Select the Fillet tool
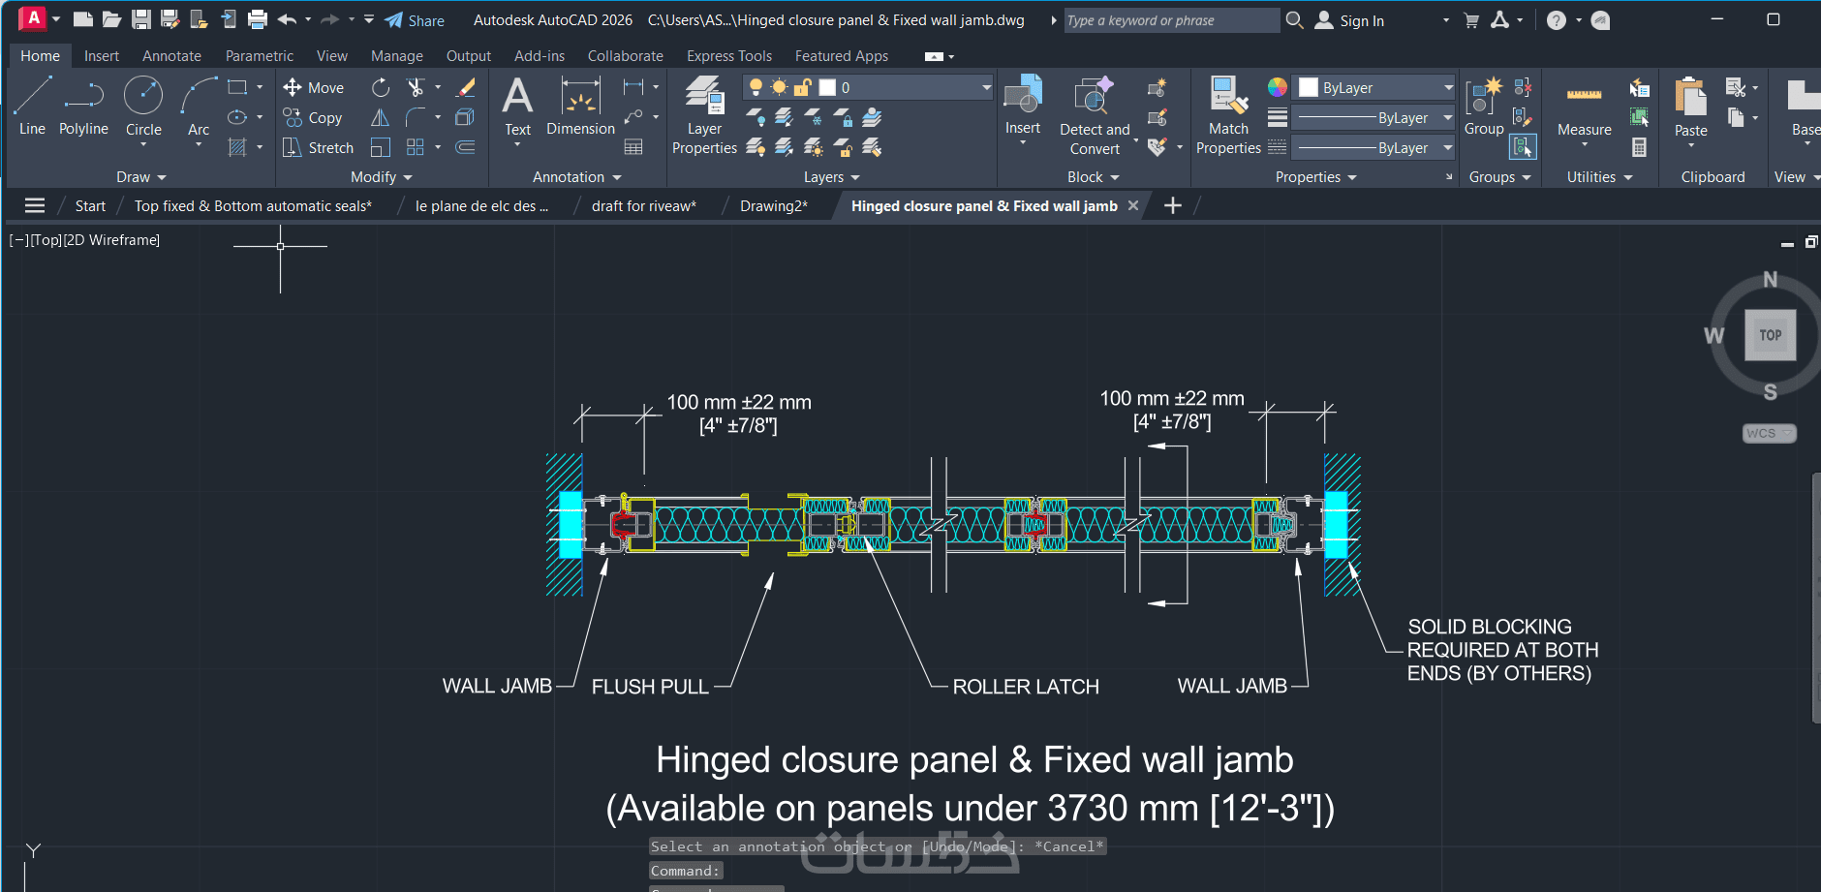This screenshot has height=892, width=1821. 416,118
